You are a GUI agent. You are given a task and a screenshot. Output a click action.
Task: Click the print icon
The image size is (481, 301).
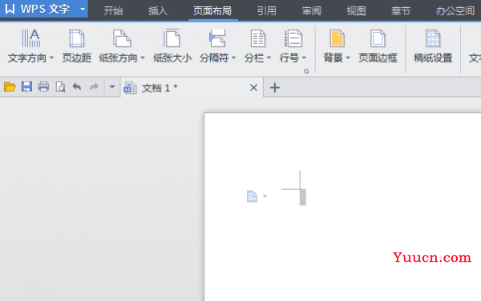pyautogui.click(x=43, y=87)
